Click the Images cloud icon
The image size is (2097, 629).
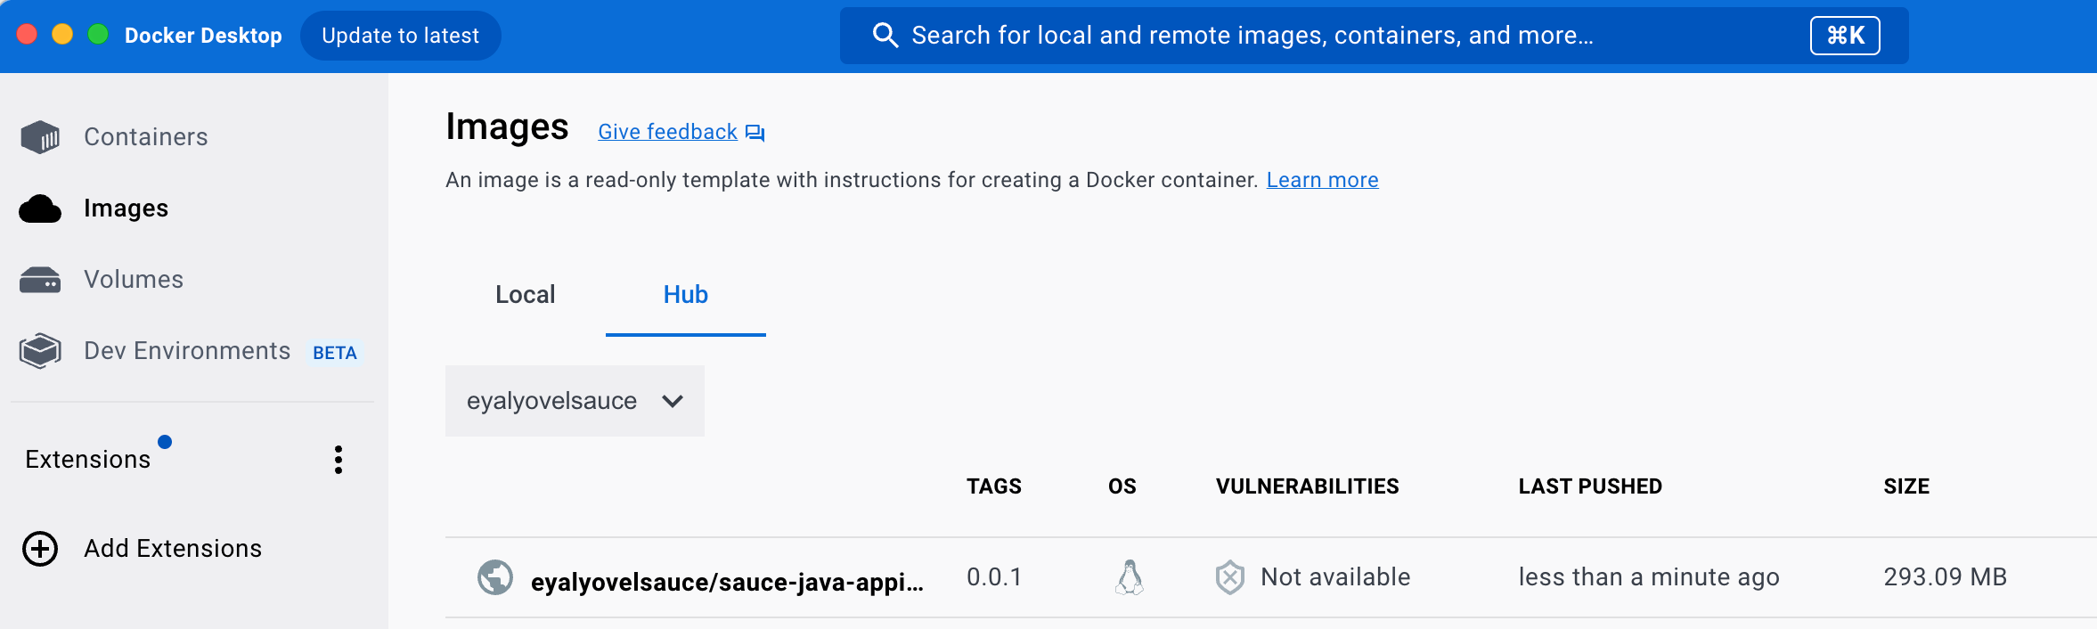coord(40,208)
